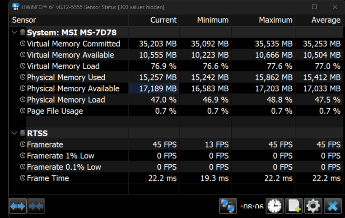Close sensors with the blue X icon

[332, 206]
